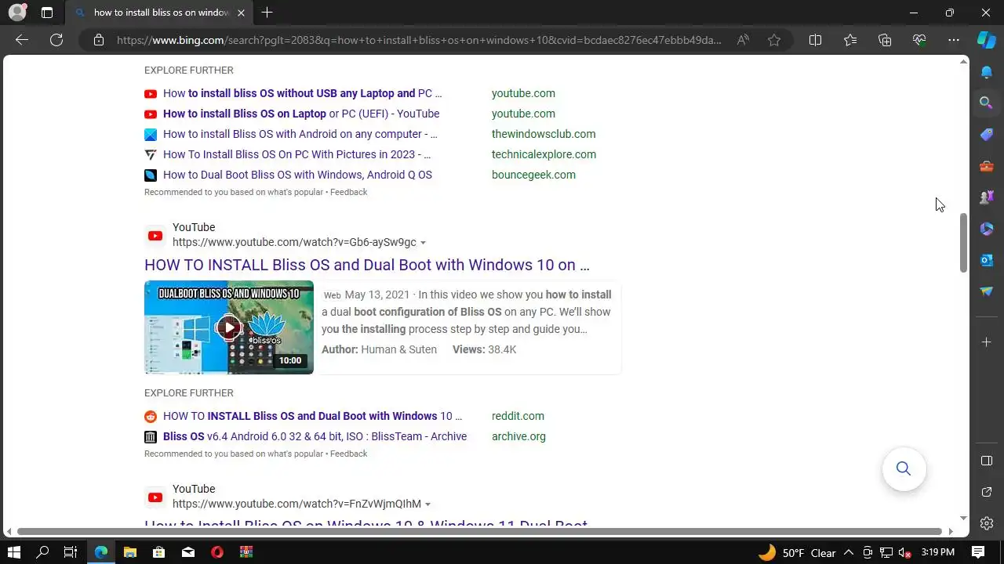Show hidden system tray icons
Viewport: 1004px width, 564px height.
coord(848,552)
